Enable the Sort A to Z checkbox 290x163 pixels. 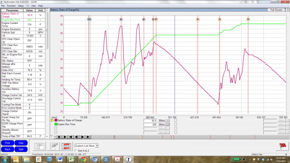click(x=76, y=150)
